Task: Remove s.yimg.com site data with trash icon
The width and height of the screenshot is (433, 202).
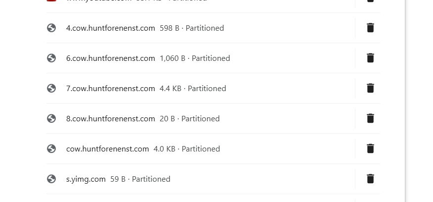Action: 370,178
